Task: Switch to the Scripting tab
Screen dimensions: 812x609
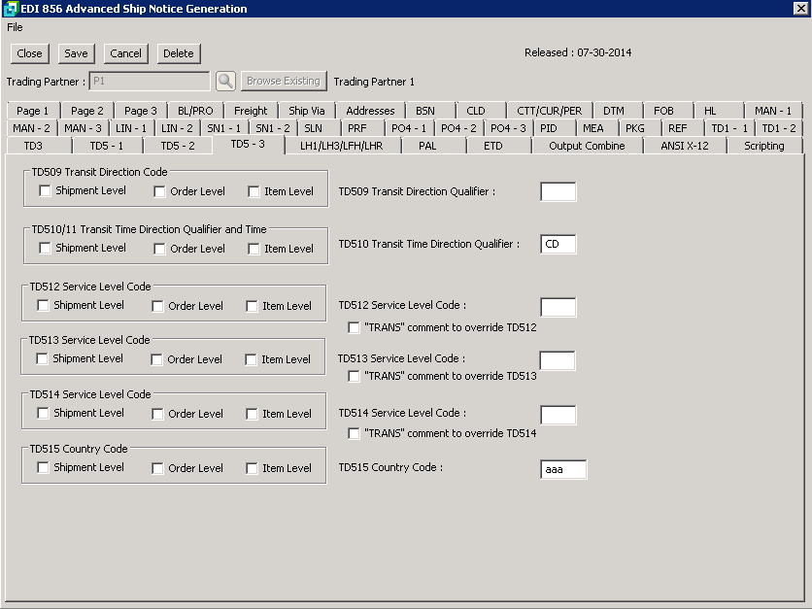Action: (763, 146)
